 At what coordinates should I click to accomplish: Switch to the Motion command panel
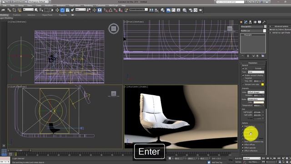[x=255, y=22]
